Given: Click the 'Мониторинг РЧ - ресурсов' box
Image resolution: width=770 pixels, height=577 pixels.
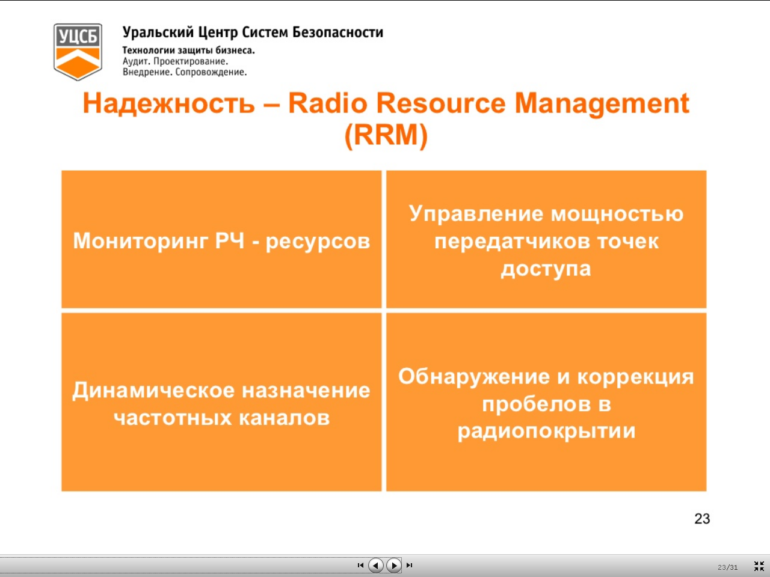Looking at the screenshot, I should (x=221, y=239).
